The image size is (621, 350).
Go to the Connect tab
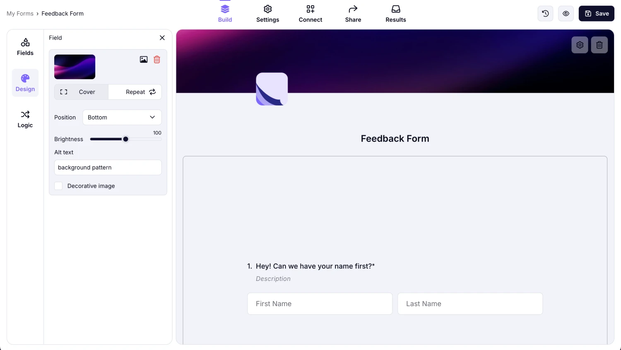click(310, 14)
